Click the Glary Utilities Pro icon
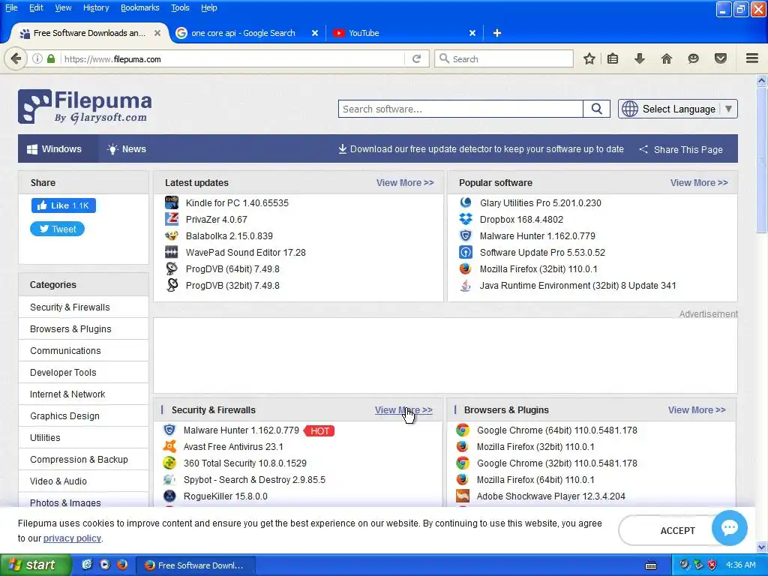 (x=465, y=202)
